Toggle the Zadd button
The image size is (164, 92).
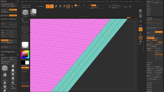pyautogui.click(x=93, y=5)
